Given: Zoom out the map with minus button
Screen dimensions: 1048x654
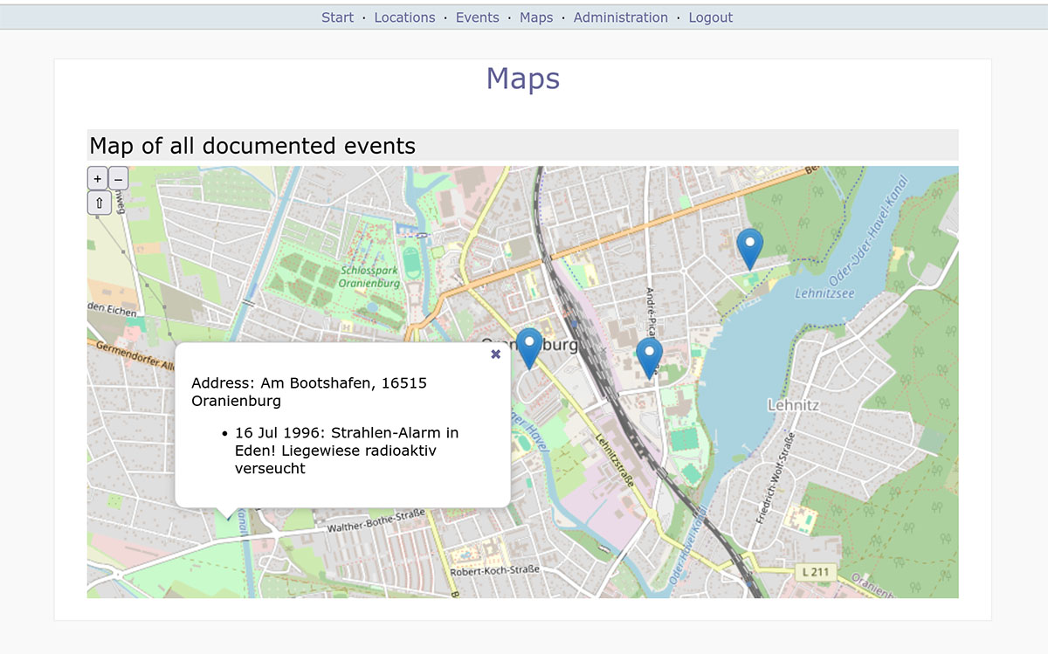Looking at the screenshot, I should pos(118,179).
